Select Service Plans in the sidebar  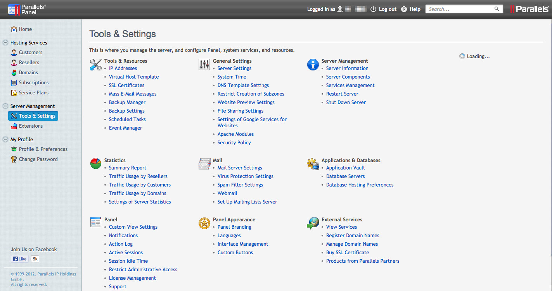[x=34, y=92]
